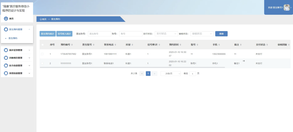The width and height of the screenshot is (293, 132).
Task: Sort by 审核回复 column sort arrows
Action: coord(289,45)
